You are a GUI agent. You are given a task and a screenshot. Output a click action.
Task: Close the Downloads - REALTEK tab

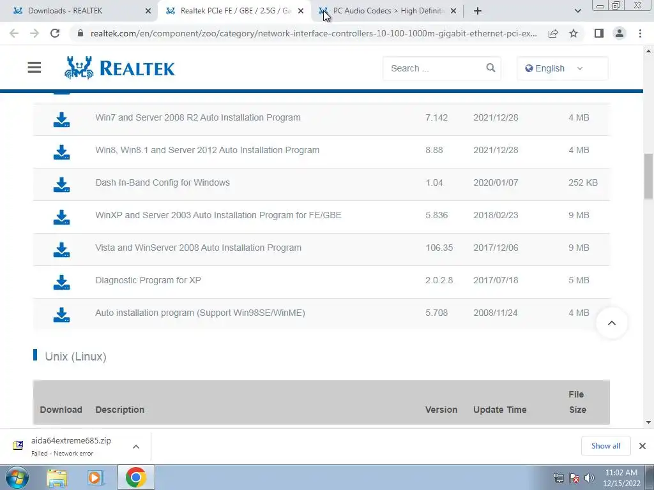[x=148, y=11]
